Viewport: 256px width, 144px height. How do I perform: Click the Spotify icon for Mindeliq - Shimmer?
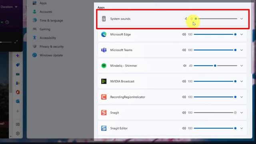[x=104, y=66]
